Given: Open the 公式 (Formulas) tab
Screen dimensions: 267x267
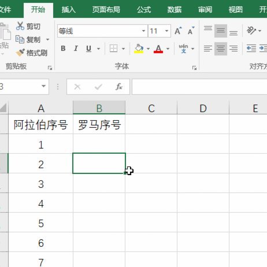Looking at the screenshot, I should pos(144,9).
